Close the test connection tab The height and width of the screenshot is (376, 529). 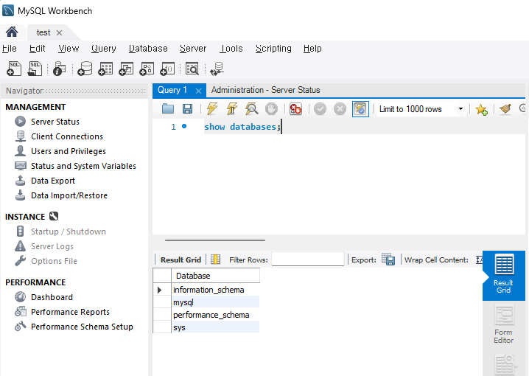[60, 32]
